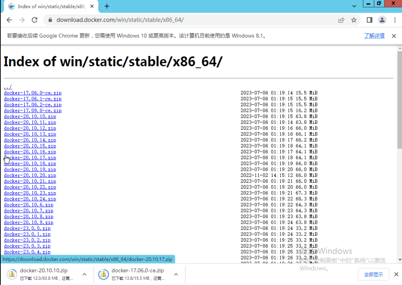The height and width of the screenshot is (285, 402).
Task: Open the tab search dropdown
Action: pos(354,6)
